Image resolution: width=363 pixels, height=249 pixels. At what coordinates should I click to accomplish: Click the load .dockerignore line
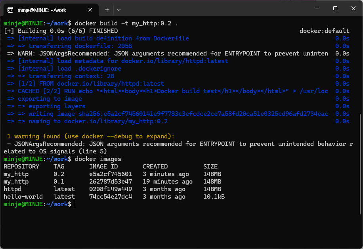coord(64,69)
